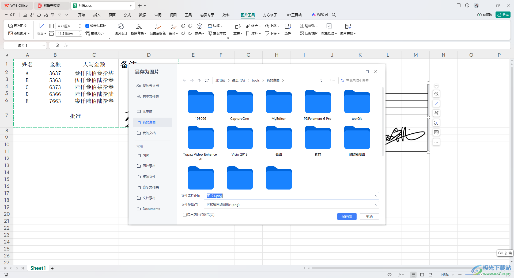
Task: Click the 保存(S) button
Action: point(347,217)
